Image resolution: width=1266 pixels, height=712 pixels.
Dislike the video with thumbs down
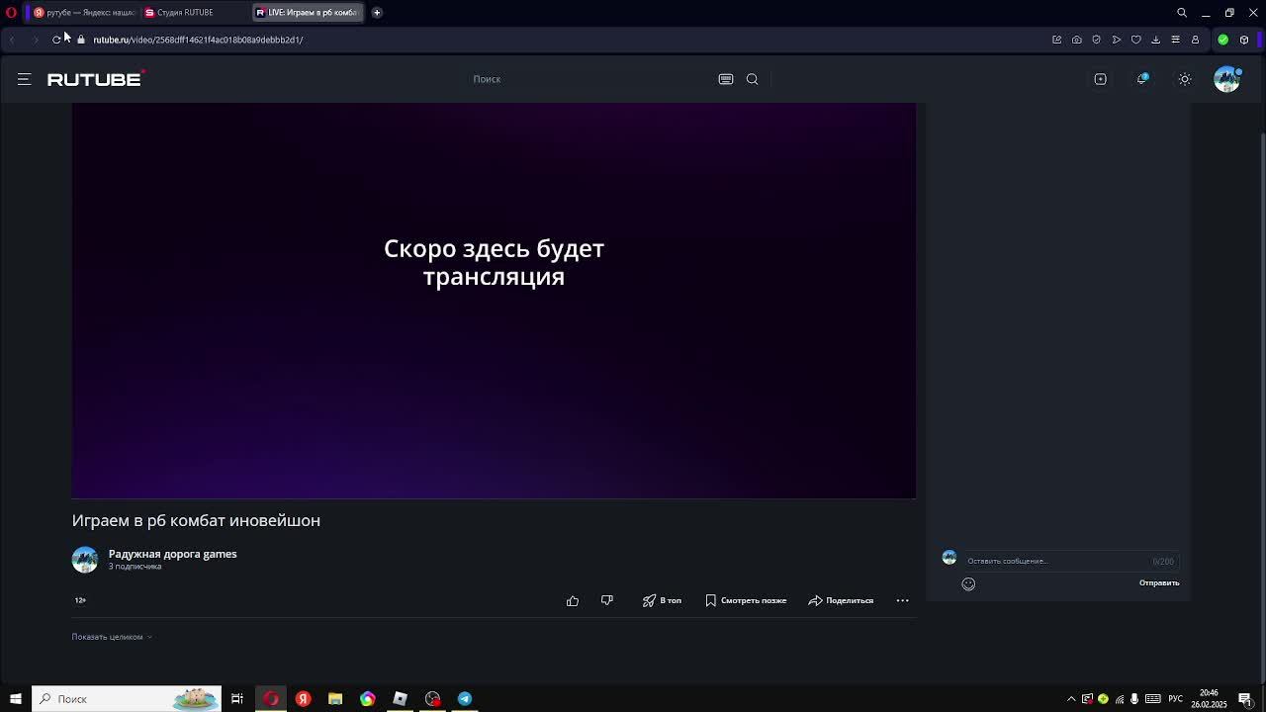[x=607, y=600]
